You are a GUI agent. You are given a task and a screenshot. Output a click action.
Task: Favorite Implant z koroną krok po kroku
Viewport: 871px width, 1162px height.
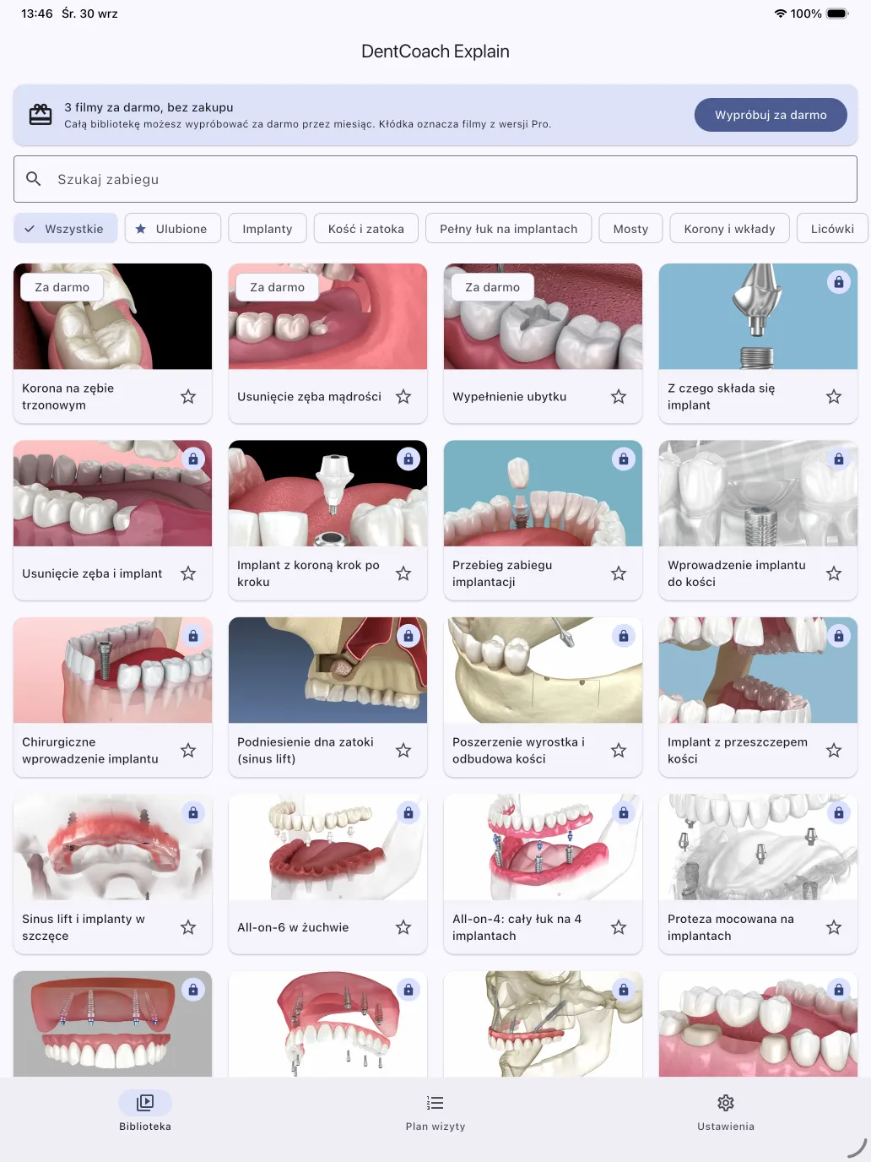point(403,573)
